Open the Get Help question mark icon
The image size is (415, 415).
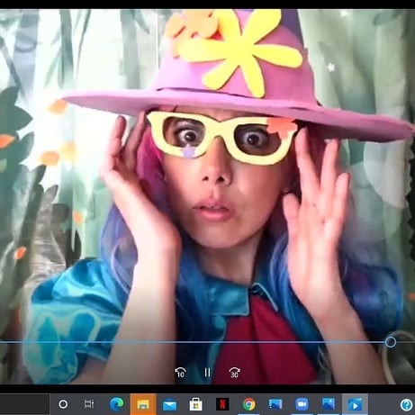click(407, 404)
